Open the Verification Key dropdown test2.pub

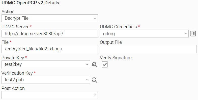(46, 80)
